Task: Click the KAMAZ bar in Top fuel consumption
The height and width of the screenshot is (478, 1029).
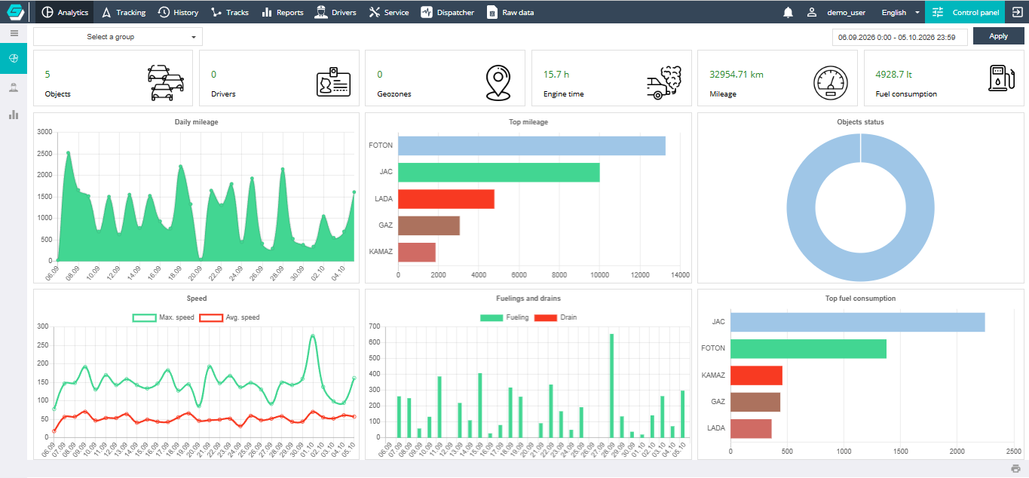Action: [756, 375]
